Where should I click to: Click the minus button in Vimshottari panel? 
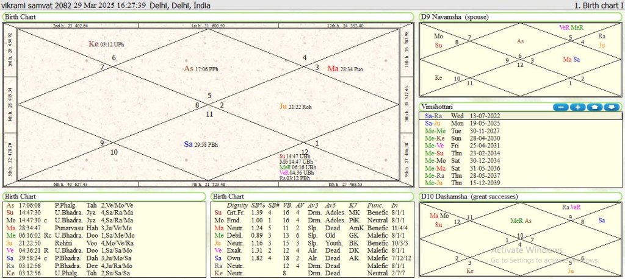click(x=560, y=107)
